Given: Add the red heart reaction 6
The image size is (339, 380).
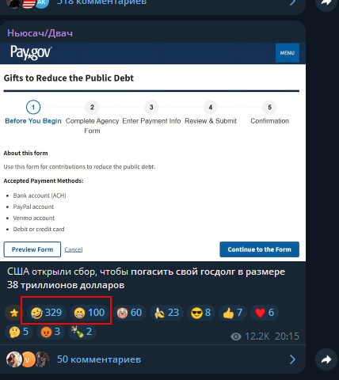Looking at the screenshot, I should pyautogui.click(x=265, y=313).
